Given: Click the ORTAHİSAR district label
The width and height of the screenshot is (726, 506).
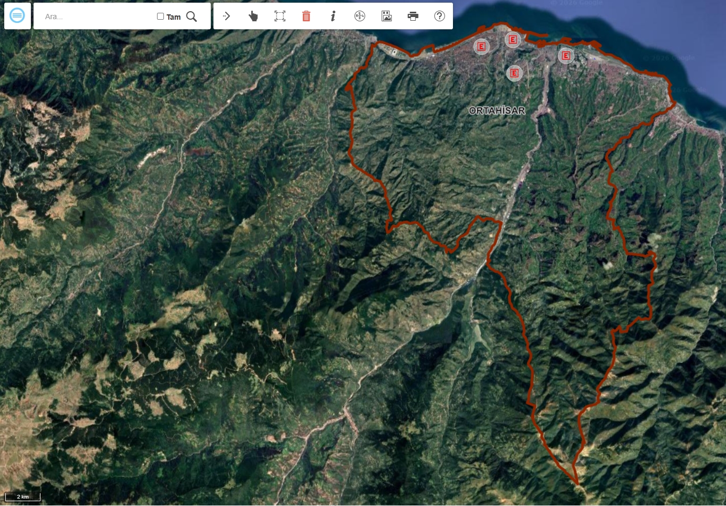Looking at the screenshot, I should [497, 111].
